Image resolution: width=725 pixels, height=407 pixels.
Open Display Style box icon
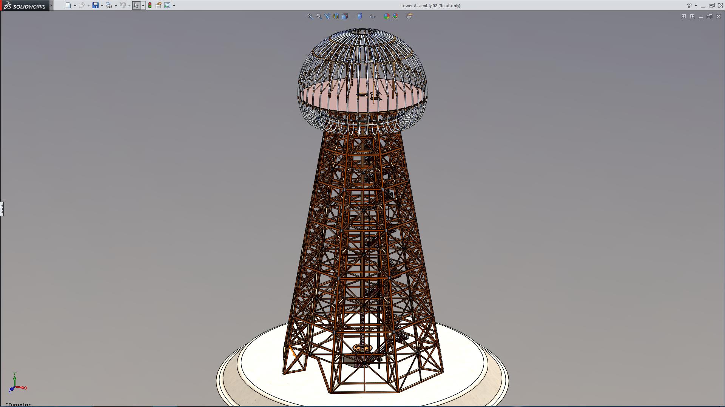click(x=359, y=16)
